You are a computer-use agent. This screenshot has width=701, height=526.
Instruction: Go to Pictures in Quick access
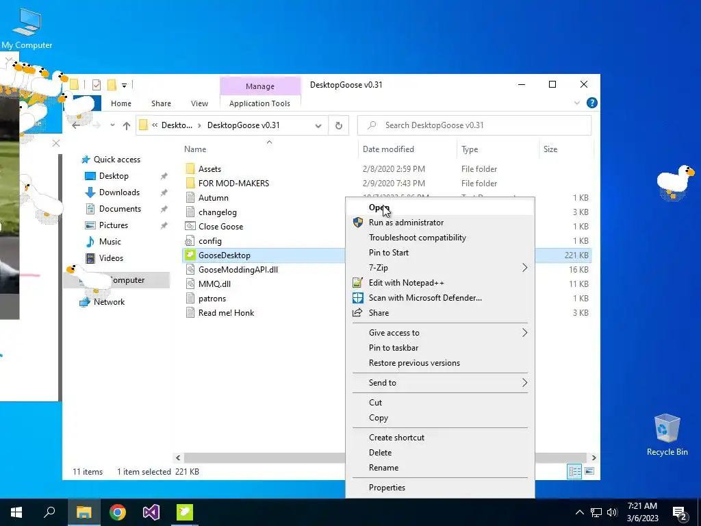[x=114, y=225]
